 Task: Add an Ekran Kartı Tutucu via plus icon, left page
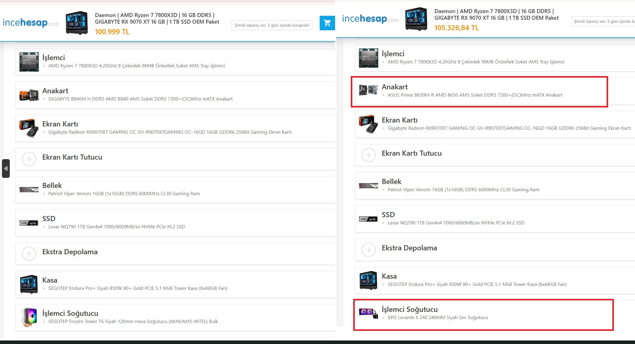(x=29, y=159)
